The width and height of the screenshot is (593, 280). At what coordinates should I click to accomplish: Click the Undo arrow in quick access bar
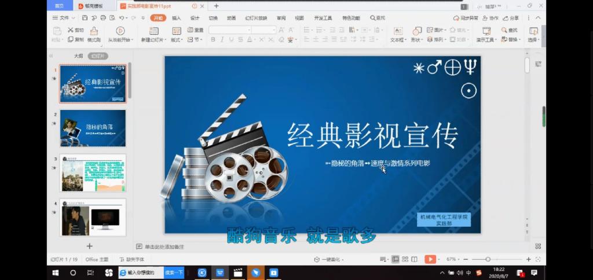123,18
